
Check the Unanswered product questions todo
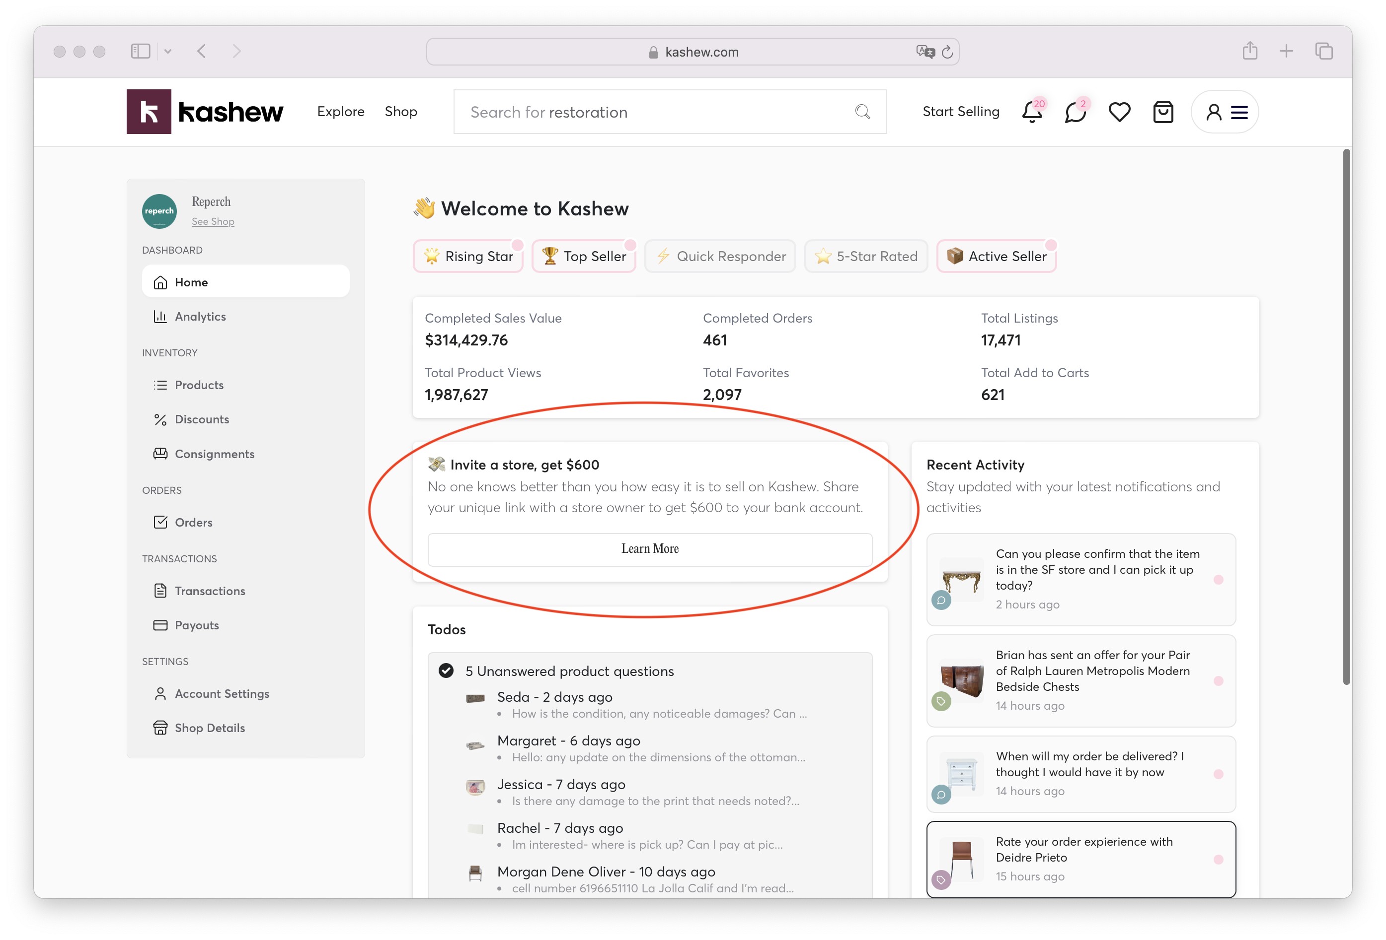(446, 671)
